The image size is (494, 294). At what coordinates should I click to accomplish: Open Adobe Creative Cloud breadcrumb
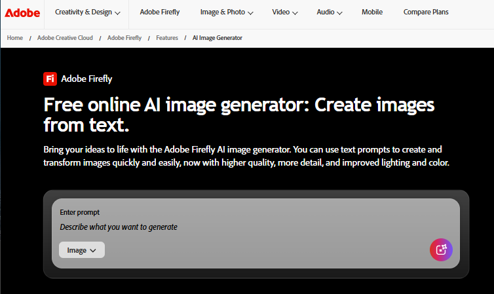(x=65, y=38)
